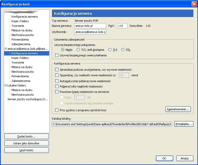Collapse the Lokalne foldery tree node
The width and height of the screenshot is (198, 165).
tap(6, 85)
